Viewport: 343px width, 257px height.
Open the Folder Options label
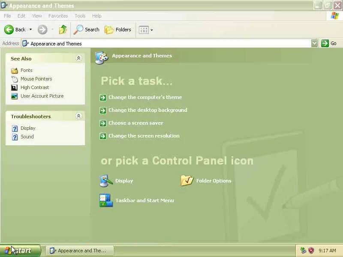click(214, 181)
